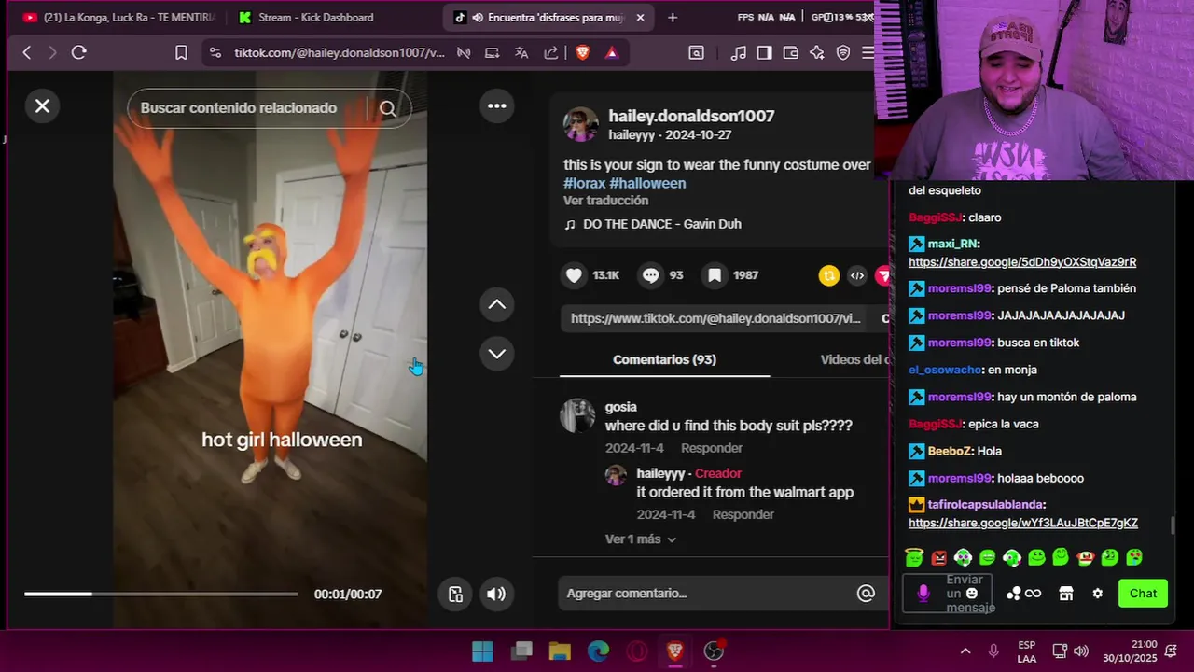Open OBS Studio from the taskbar

pyautogui.click(x=714, y=651)
